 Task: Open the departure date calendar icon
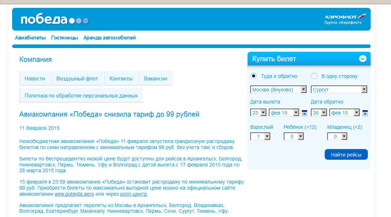304,113
